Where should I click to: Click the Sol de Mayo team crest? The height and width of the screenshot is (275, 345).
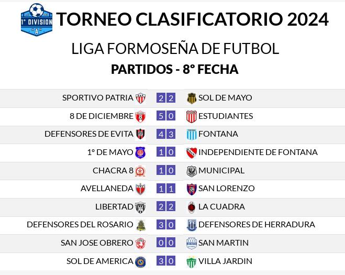[x=192, y=98]
